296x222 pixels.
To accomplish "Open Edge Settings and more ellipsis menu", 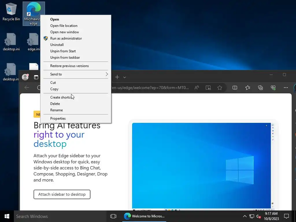I will click(x=286, y=88).
